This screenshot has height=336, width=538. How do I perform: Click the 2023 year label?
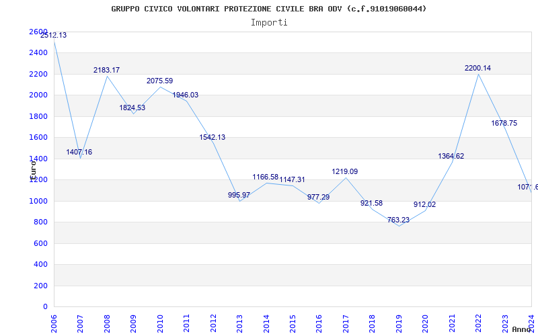505,324
